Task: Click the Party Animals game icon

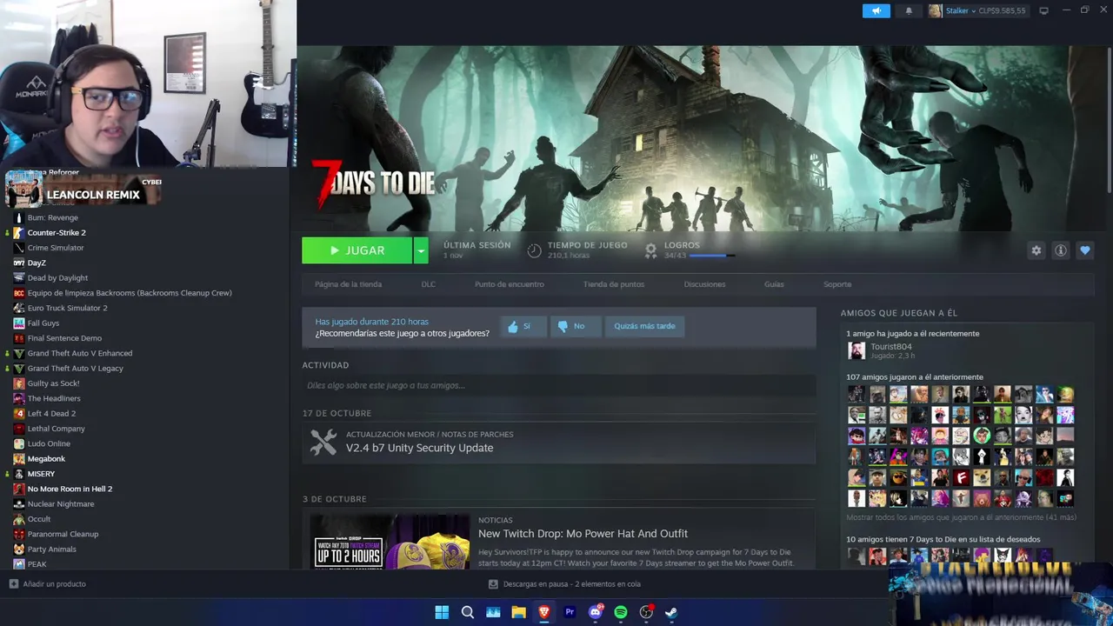Action: 19,549
